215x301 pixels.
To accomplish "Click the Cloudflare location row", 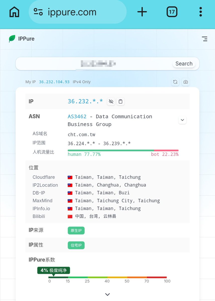I will (x=107, y=177).
